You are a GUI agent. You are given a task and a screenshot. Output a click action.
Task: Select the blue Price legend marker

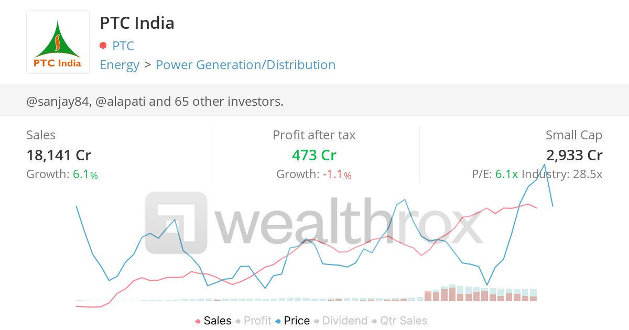point(278,320)
